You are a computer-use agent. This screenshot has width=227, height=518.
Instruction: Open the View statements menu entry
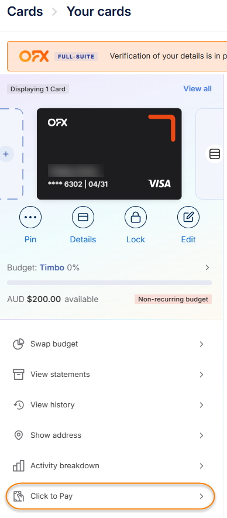[109, 374]
